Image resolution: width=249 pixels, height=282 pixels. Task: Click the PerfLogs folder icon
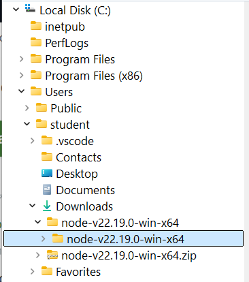(36, 42)
